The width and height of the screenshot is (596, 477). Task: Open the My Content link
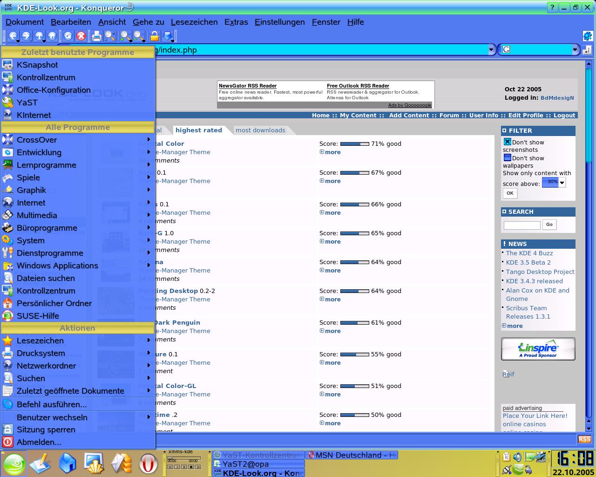358,116
